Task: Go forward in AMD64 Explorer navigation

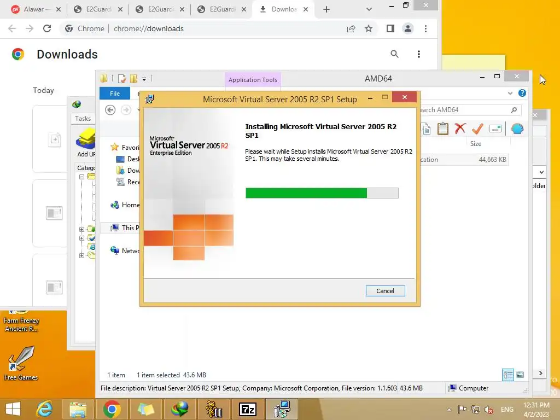Action: click(x=126, y=110)
